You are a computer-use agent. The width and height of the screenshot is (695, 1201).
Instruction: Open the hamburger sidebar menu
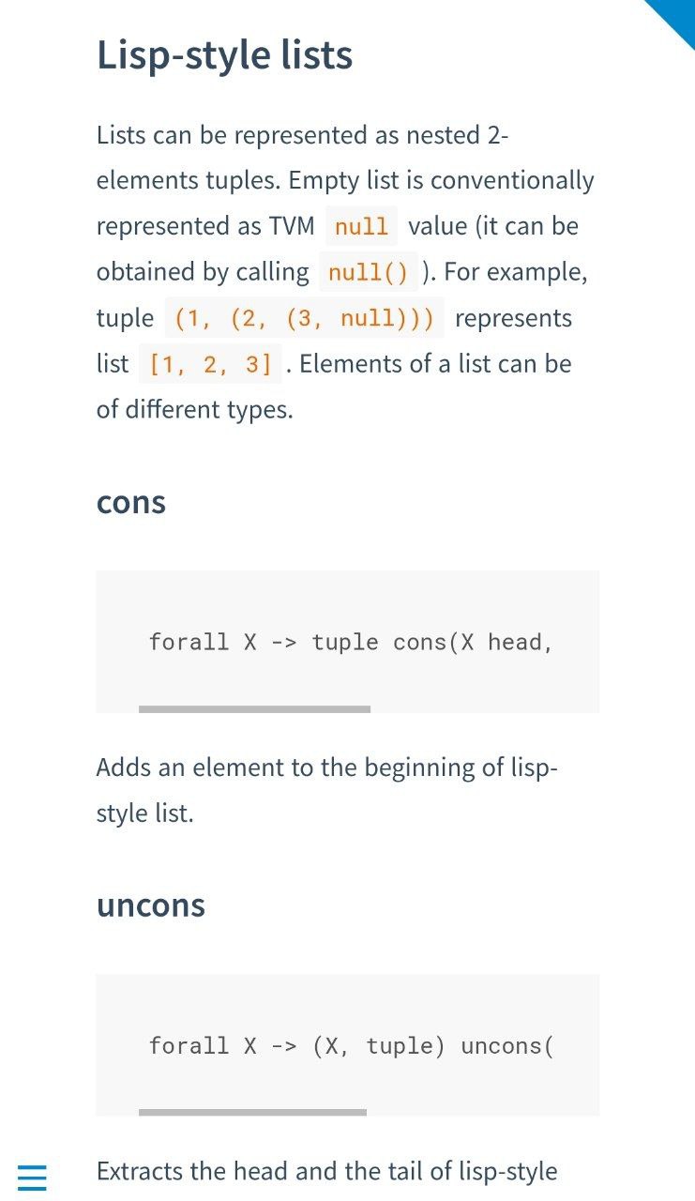click(32, 1177)
